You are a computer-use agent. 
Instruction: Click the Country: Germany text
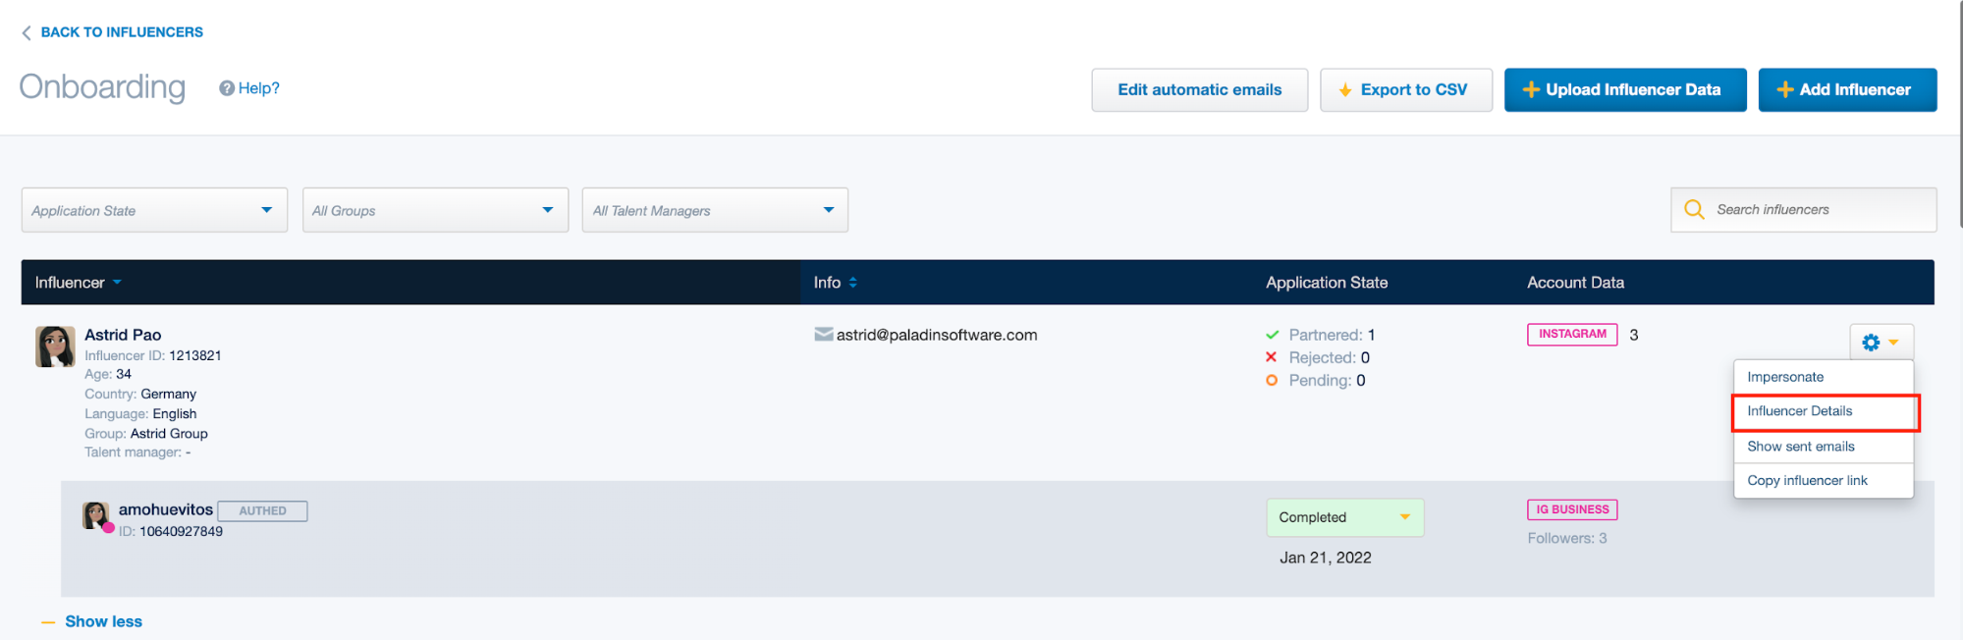coord(140,394)
